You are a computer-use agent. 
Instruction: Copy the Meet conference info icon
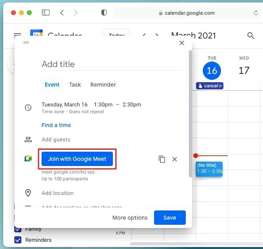click(x=162, y=159)
